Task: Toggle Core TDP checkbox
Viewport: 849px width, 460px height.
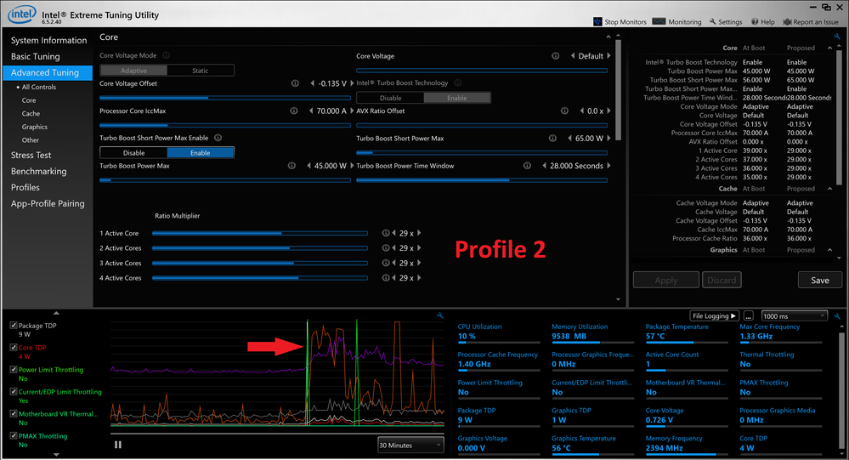Action: click(14, 347)
